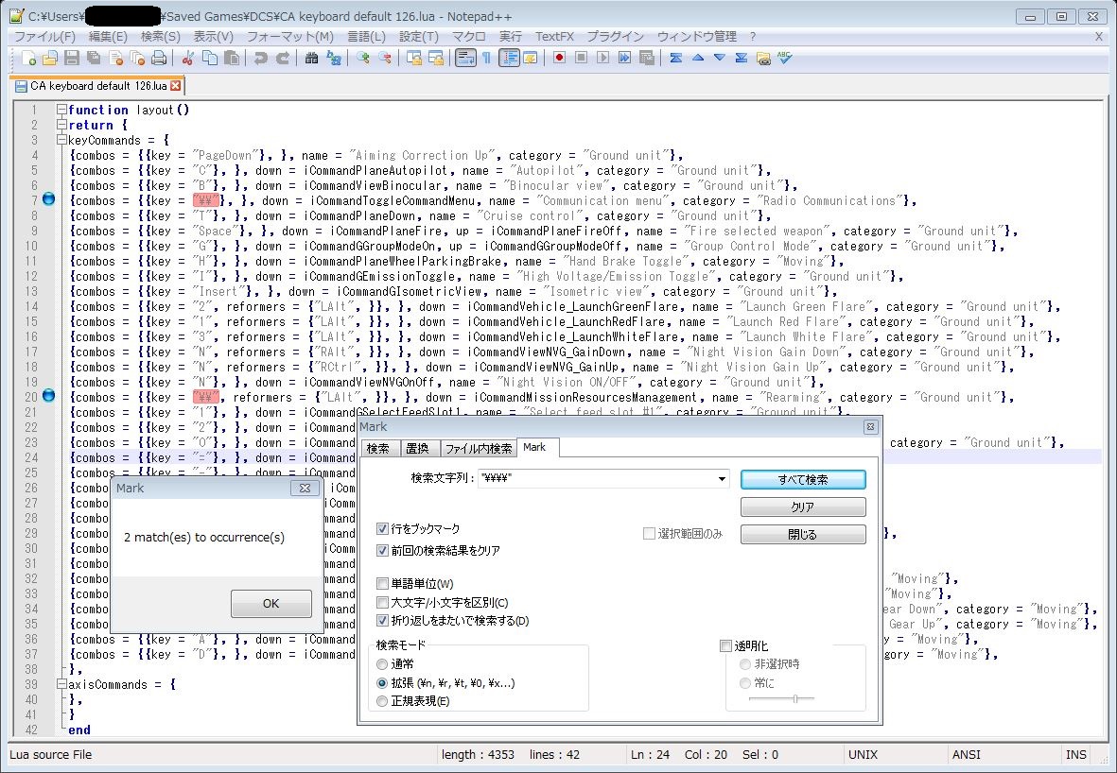Toggle the word wrap toolbar icon
This screenshot has height=773, width=1117.
point(464,59)
